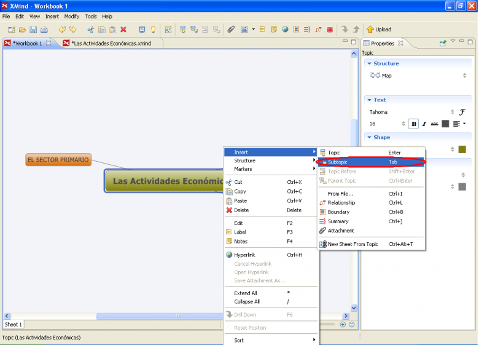Close the Workbook 1 tab

tap(49, 43)
